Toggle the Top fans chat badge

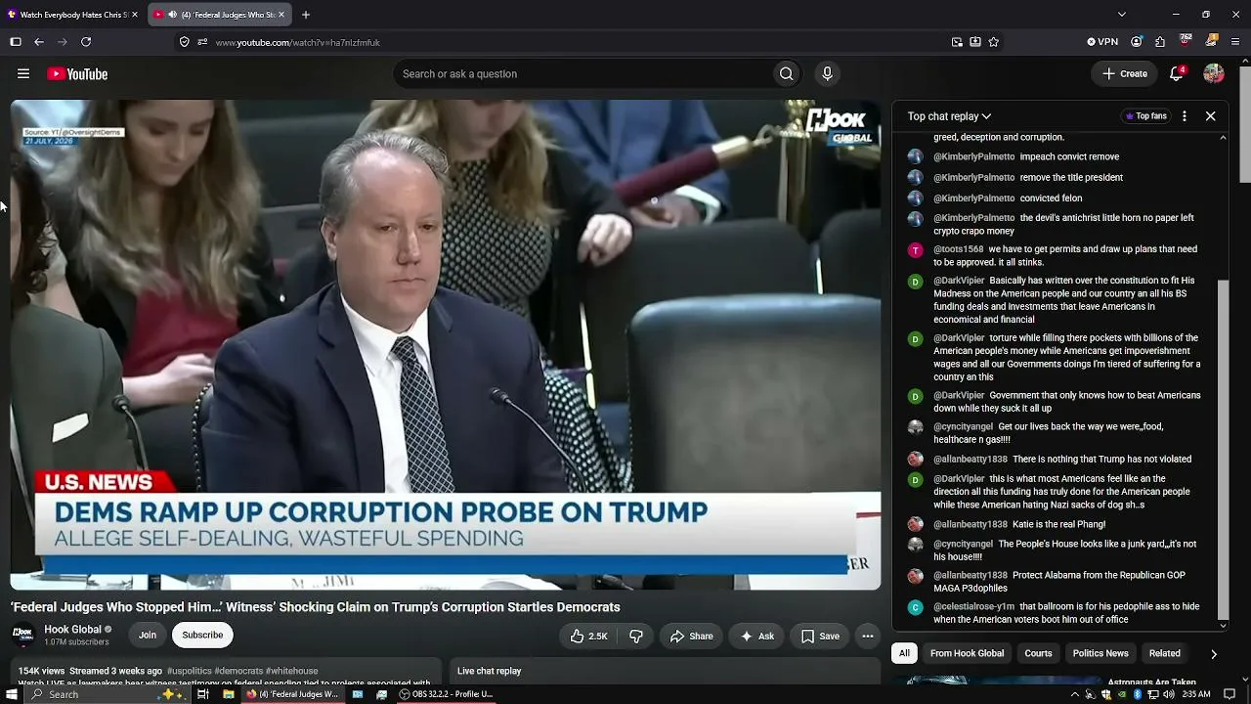coord(1146,115)
